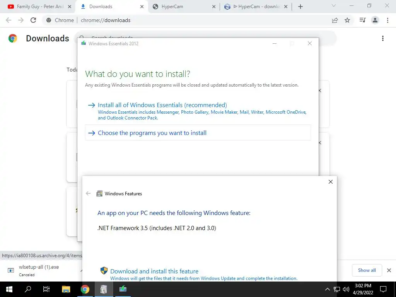Bookmark this page with the star icon
The width and height of the screenshot is (396, 297).
[x=347, y=20]
